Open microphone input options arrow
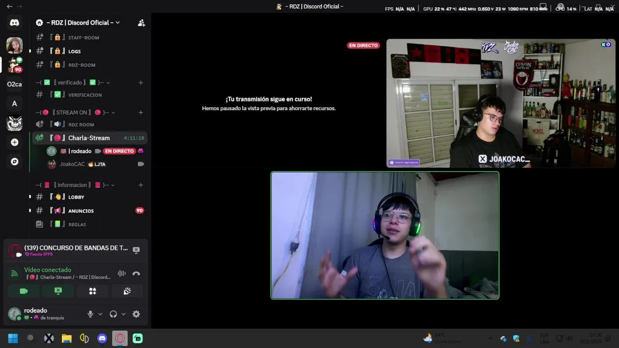 click(x=100, y=314)
